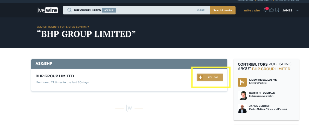309x125 pixels.
Task: Open the three-dots more menu
Action: coord(298,10)
